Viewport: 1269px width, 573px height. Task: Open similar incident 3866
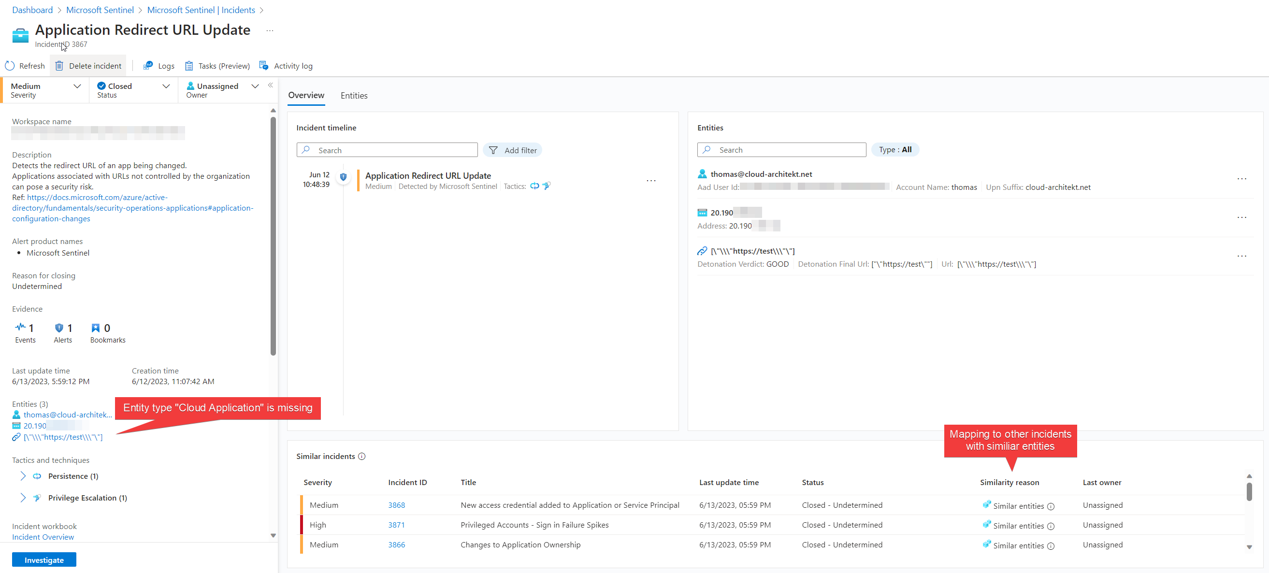[x=396, y=544]
